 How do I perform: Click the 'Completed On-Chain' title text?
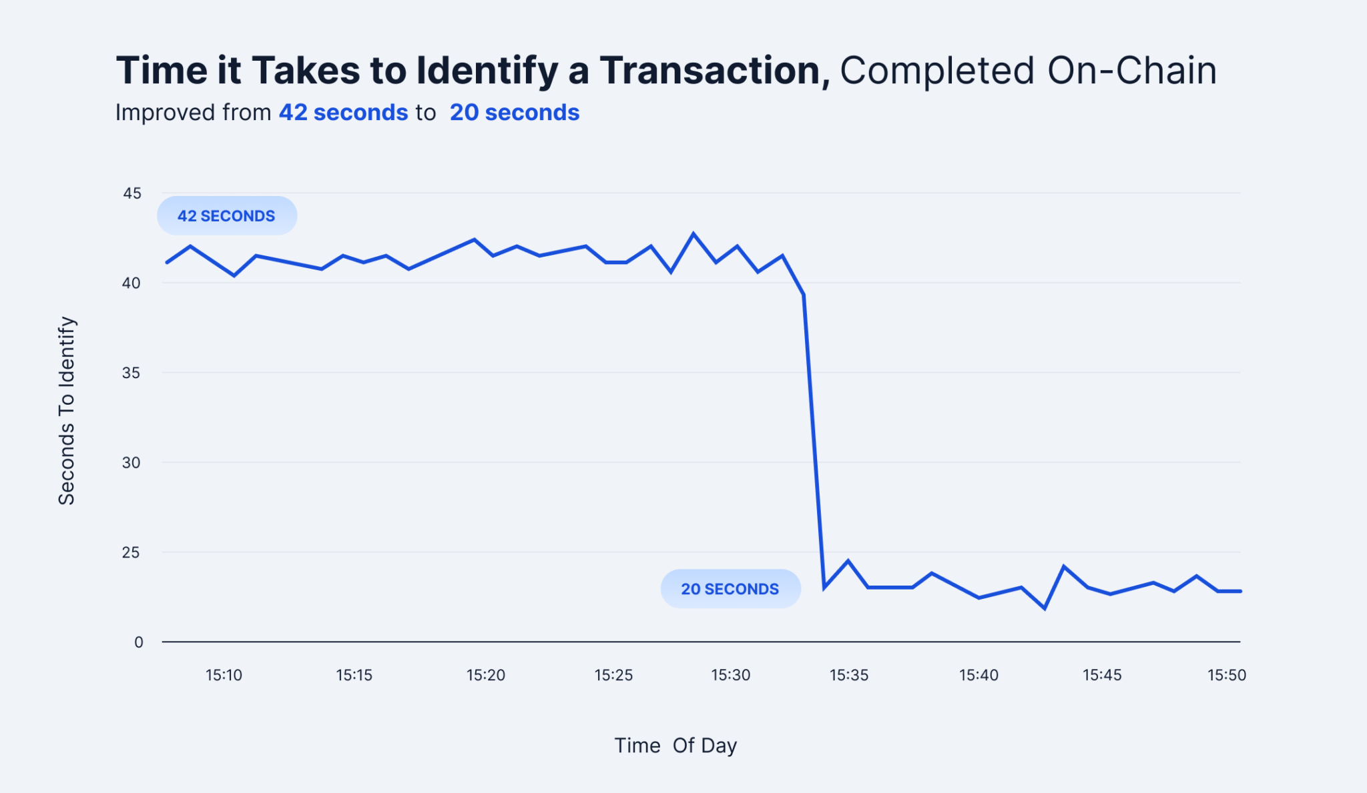pyautogui.click(x=1028, y=71)
